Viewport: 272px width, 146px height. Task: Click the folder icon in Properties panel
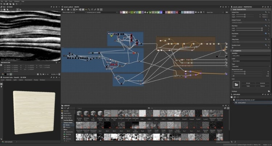pyautogui.click(x=237, y=84)
